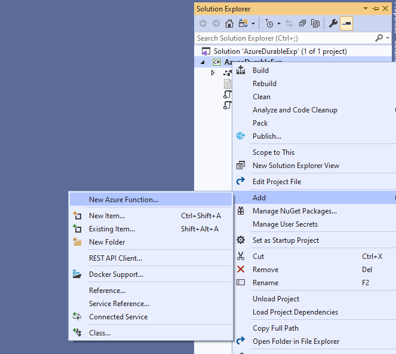Open the Pending Changes Filter dropdown arrow
Screen dimensions: 396x354
pyautogui.click(x=279, y=24)
